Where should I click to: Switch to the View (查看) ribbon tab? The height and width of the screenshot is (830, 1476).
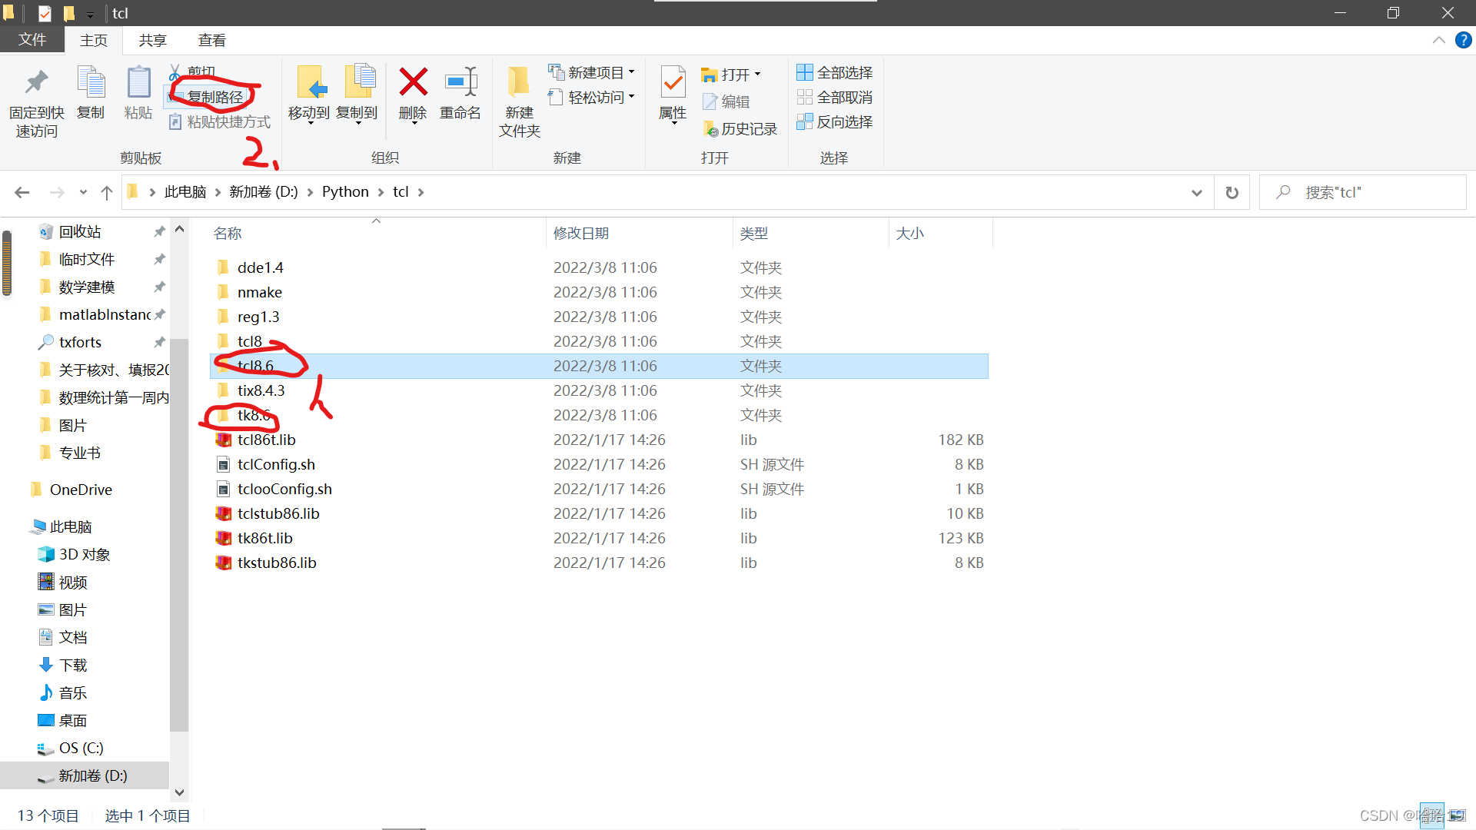pyautogui.click(x=211, y=41)
